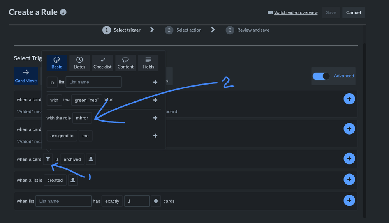Click the filter funnel icon in archived row
The image size is (389, 223).
(48, 159)
